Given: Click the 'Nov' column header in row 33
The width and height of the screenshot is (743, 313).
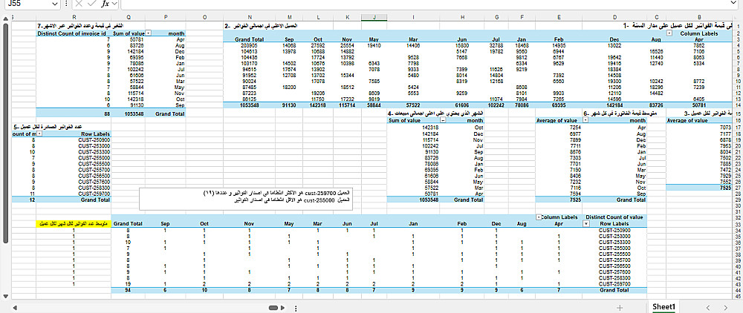Looking at the screenshot, I should tap(249, 224).
